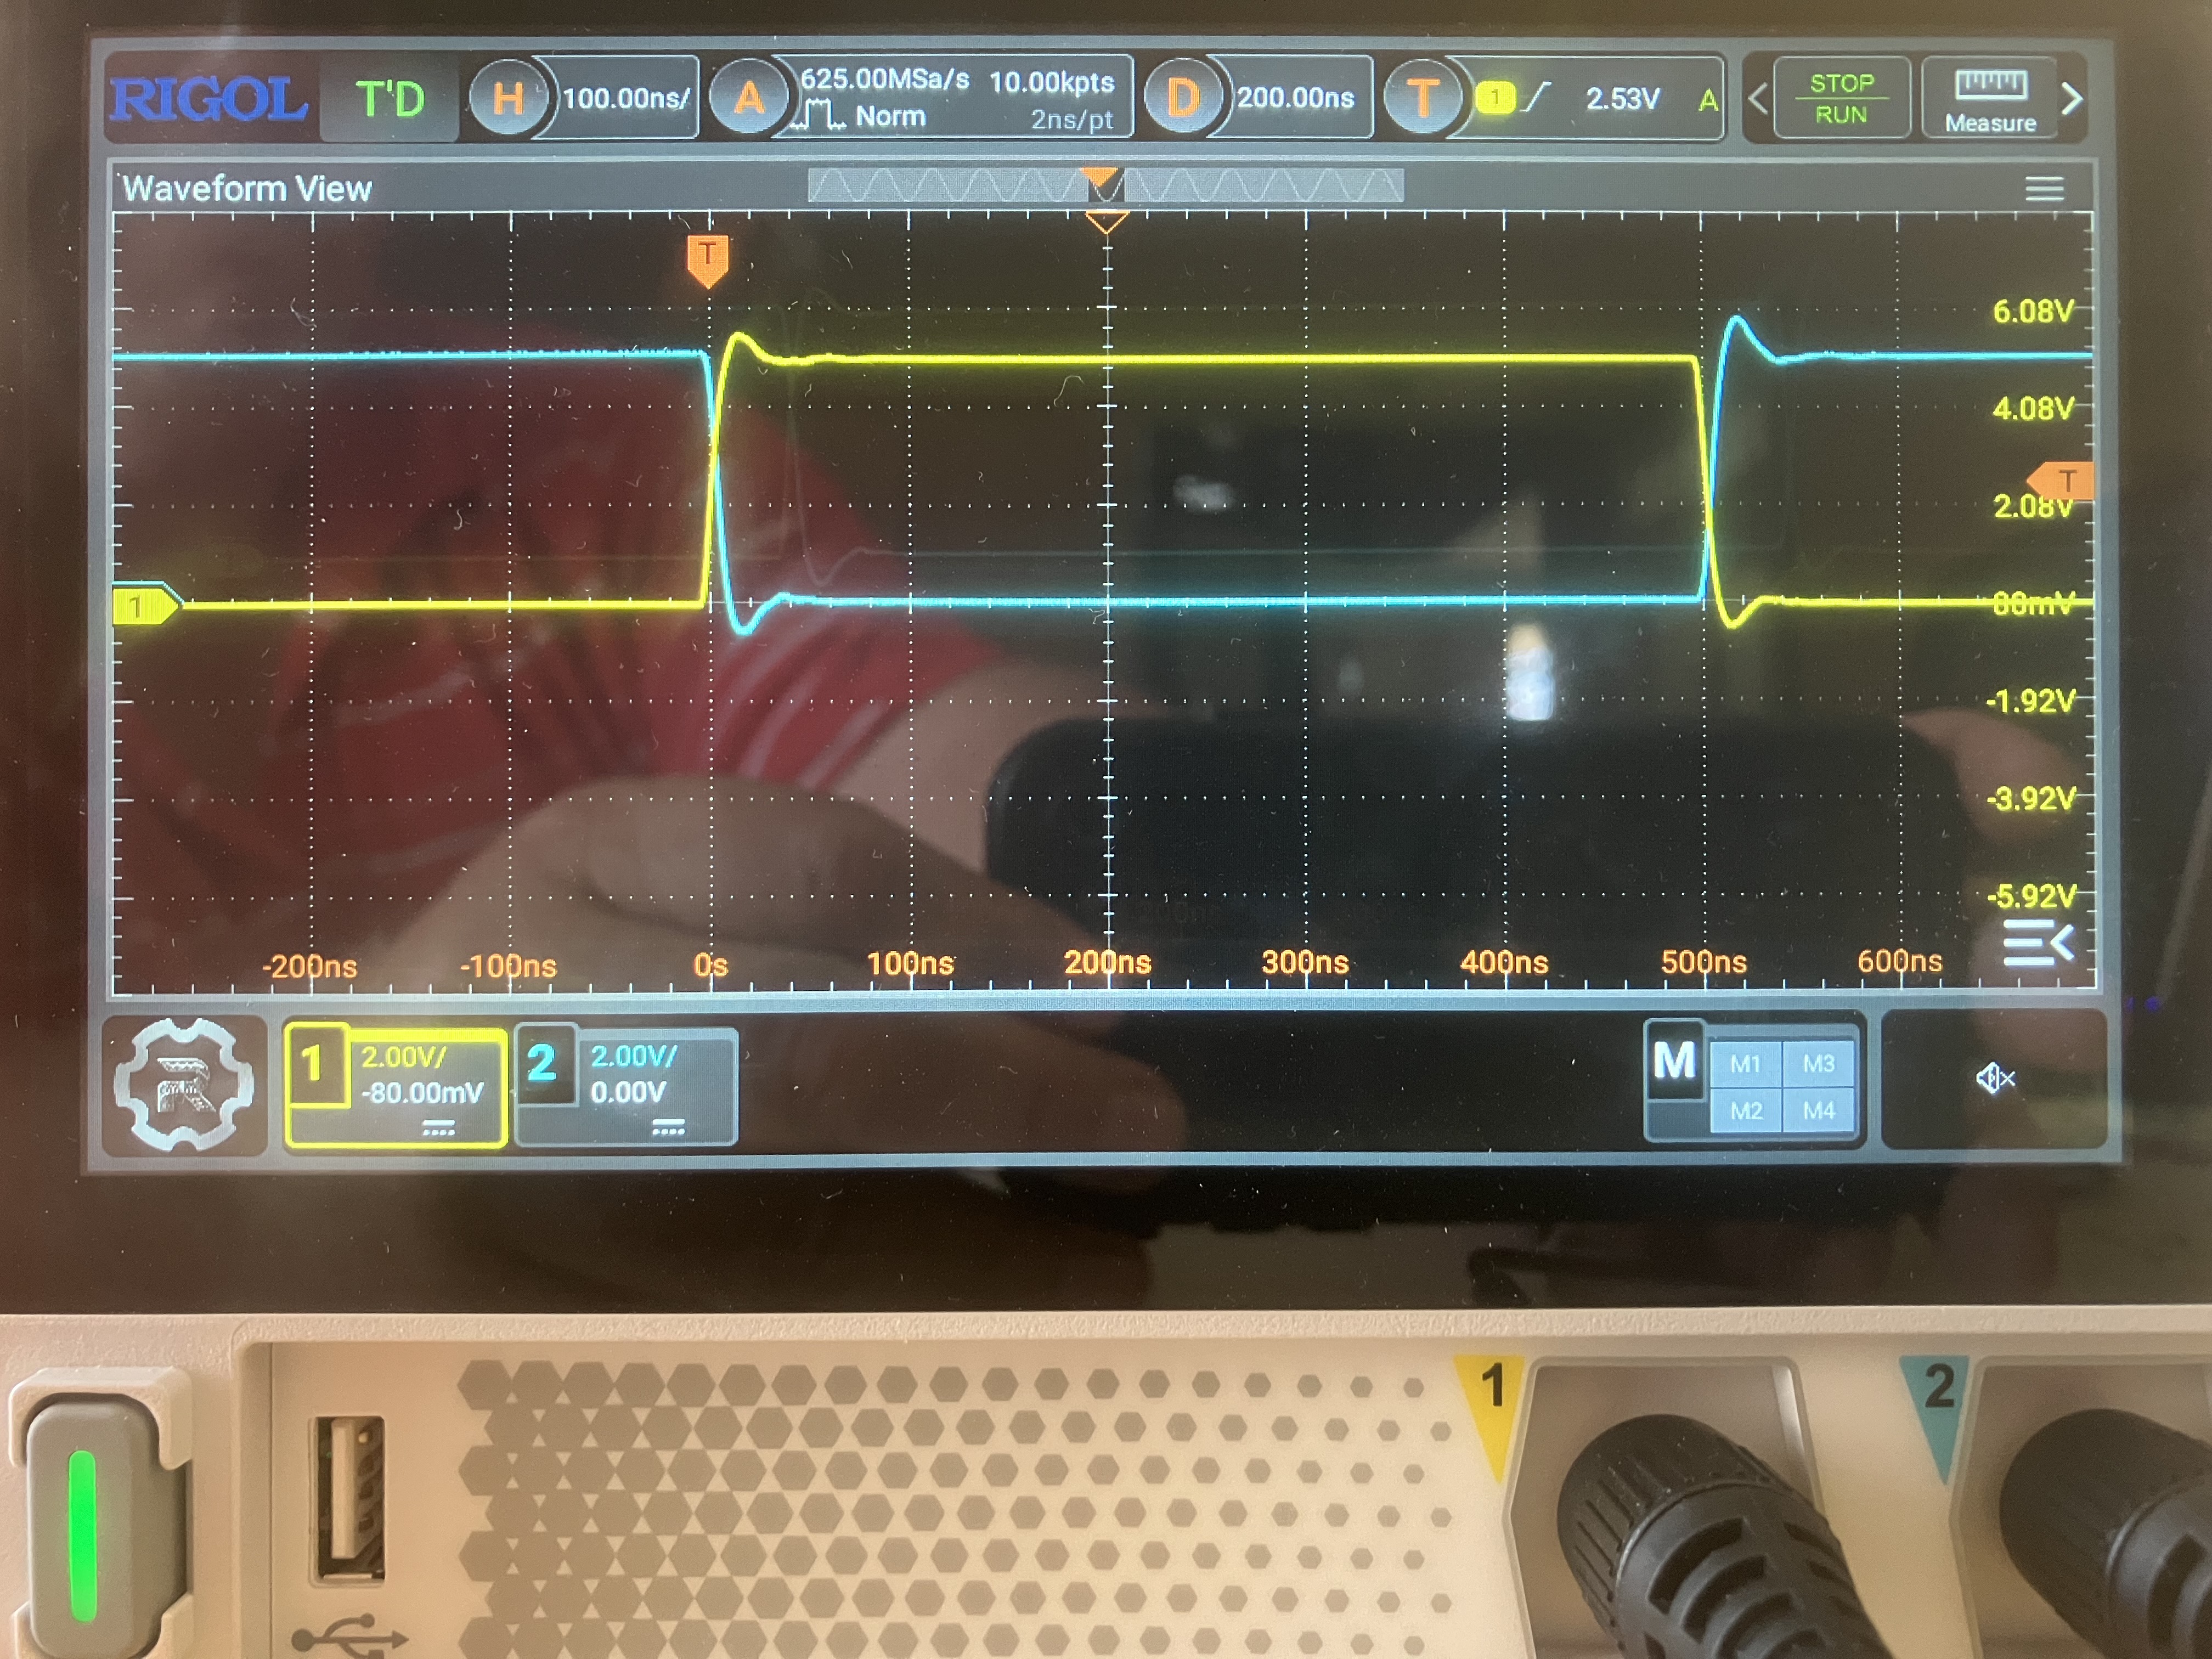The width and height of the screenshot is (2212, 1659).
Task: Tap the orange D delay icon
Action: (1183, 98)
